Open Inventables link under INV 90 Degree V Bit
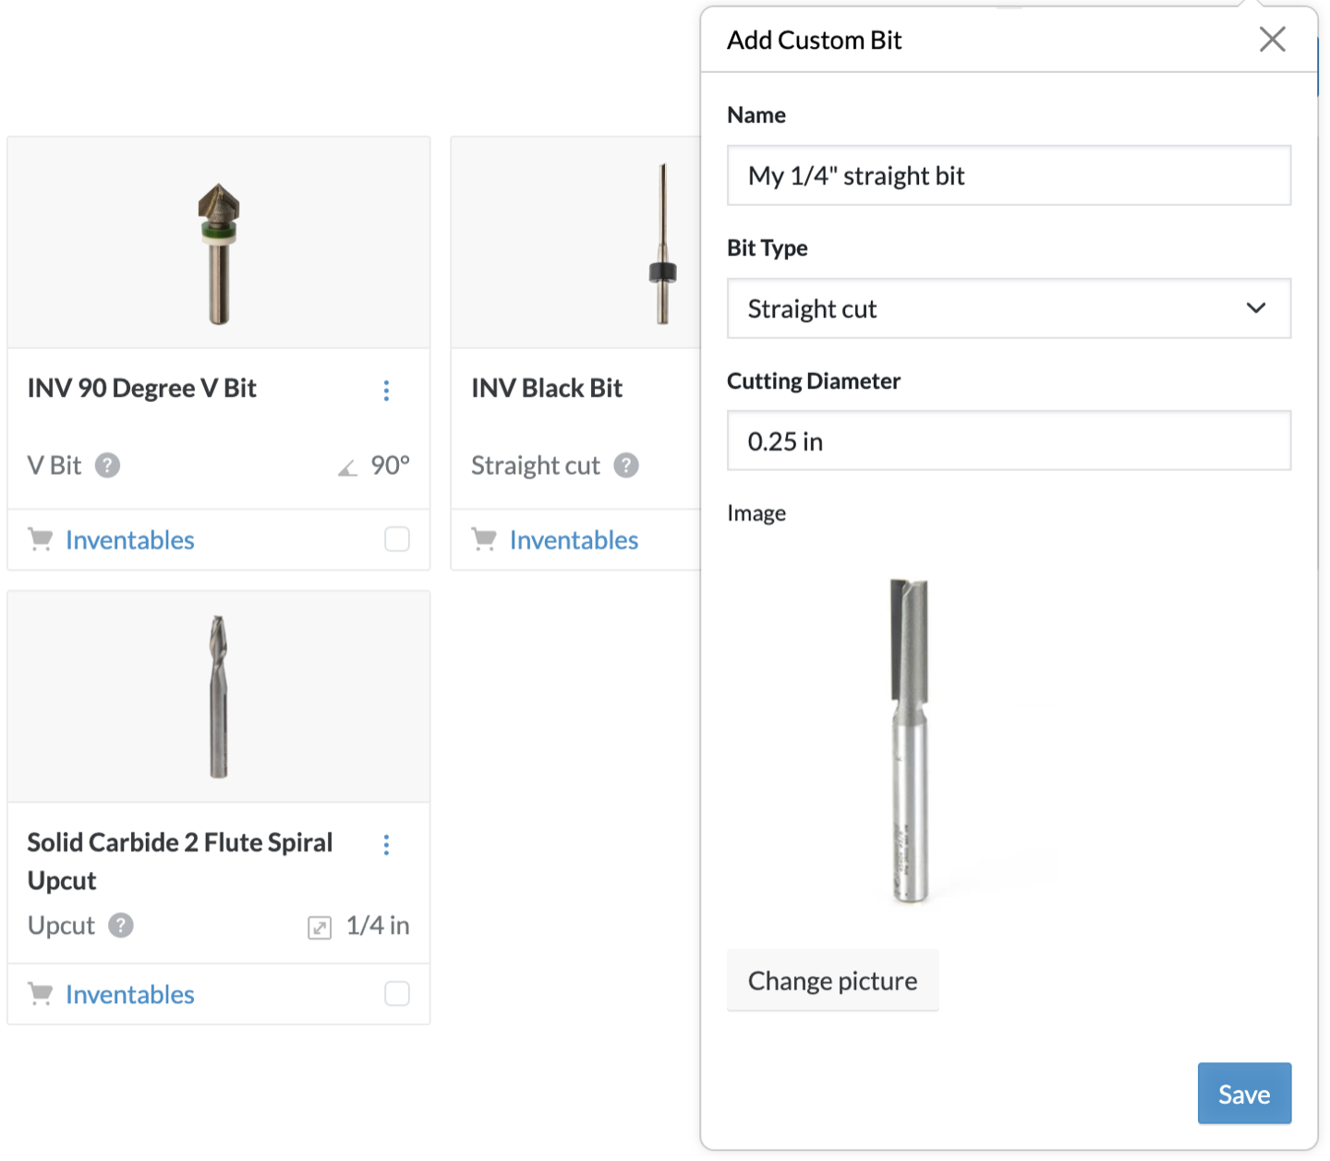This screenshot has width=1330, height=1161. point(130,540)
